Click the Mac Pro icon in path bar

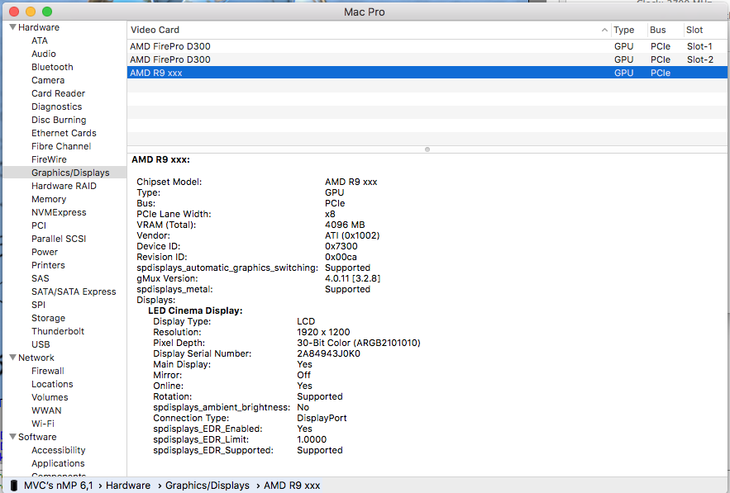coord(14,486)
